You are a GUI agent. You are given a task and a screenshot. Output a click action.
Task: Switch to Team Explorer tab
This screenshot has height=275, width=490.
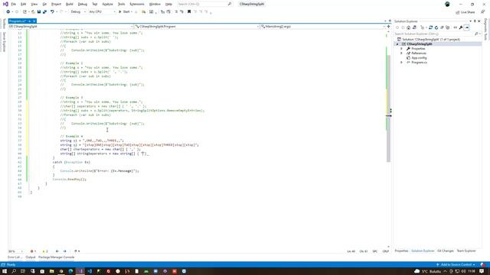[x=466, y=251]
